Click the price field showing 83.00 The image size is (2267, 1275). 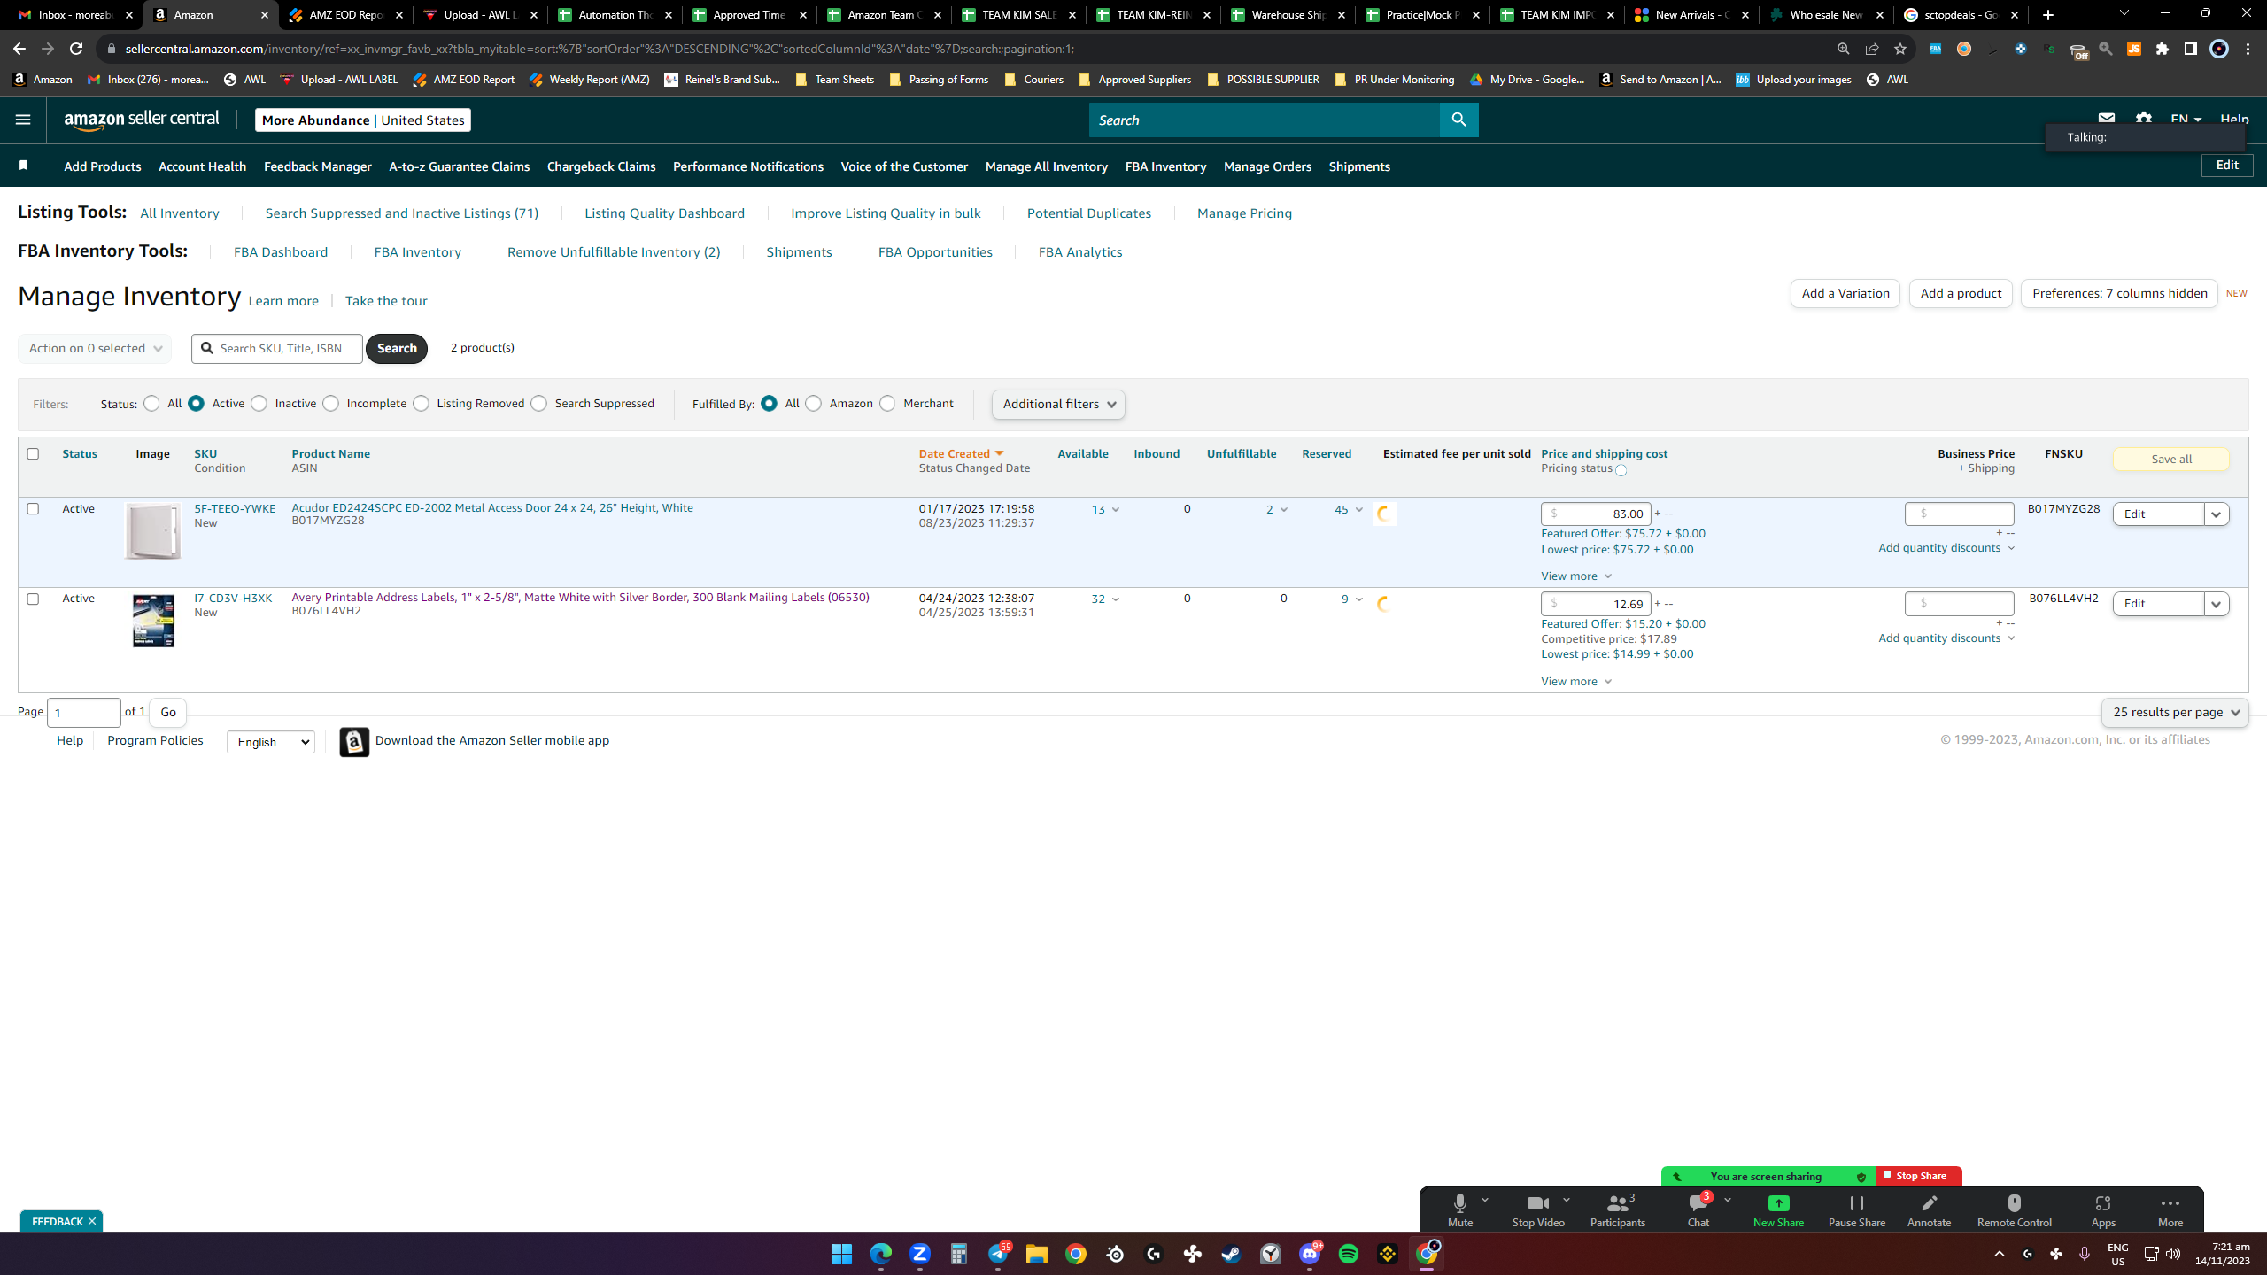1596,514
